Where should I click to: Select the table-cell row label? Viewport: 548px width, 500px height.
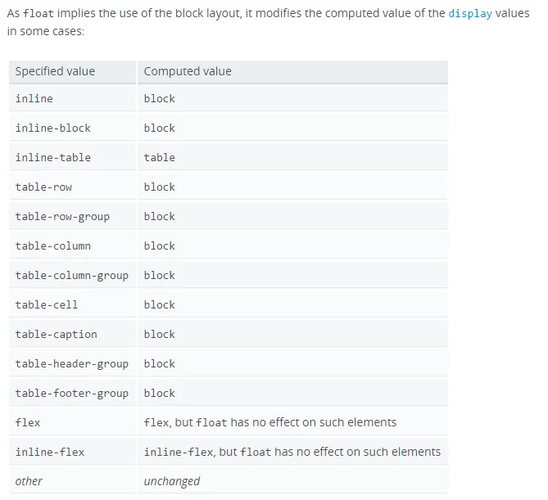point(72,304)
